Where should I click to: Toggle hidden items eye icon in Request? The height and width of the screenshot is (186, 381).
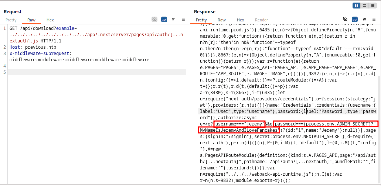pyautogui.click(x=154, y=19)
